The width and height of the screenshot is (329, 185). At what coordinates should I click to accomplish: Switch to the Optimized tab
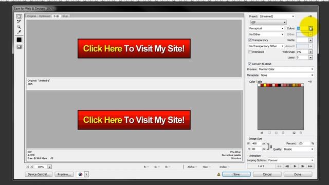tap(45, 16)
